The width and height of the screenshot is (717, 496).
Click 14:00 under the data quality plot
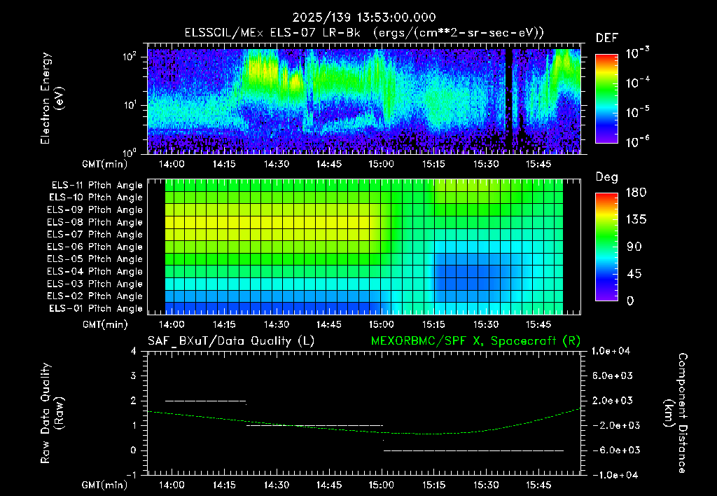(172, 485)
